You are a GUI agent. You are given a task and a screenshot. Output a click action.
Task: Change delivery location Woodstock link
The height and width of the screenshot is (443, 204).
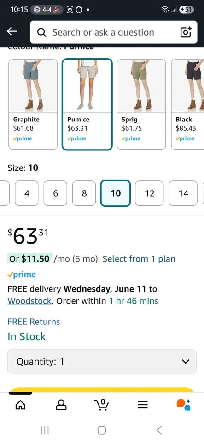click(29, 301)
